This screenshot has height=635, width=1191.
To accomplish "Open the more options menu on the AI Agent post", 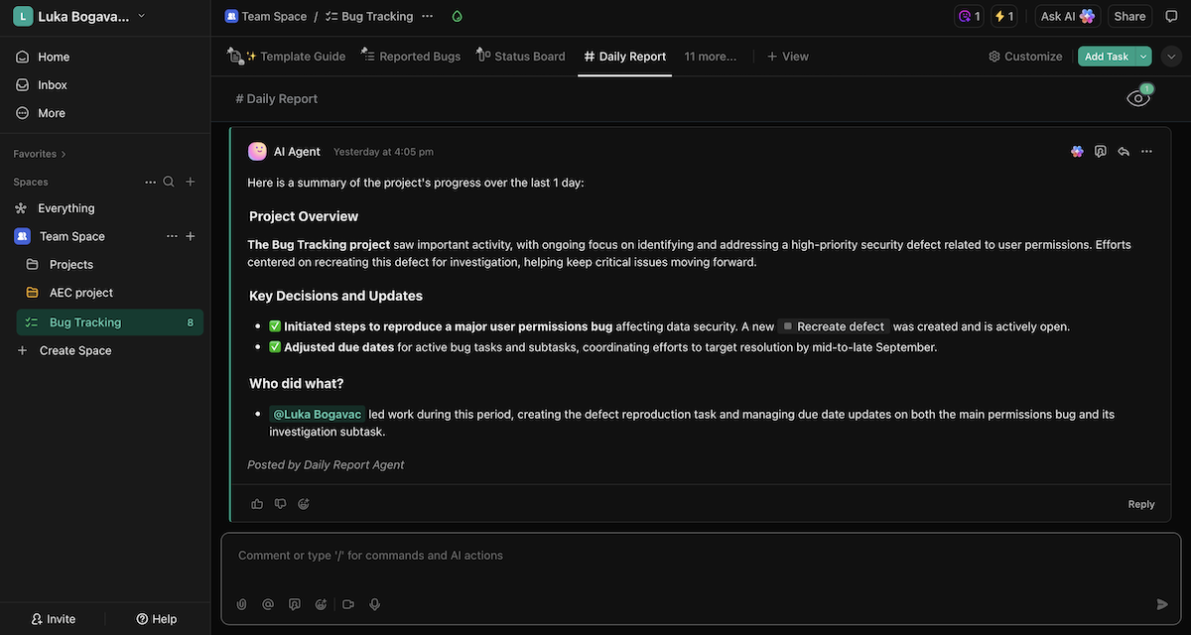I will click(x=1146, y=151).
